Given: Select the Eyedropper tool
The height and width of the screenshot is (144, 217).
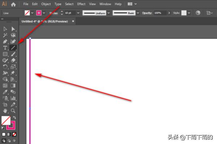Looking at the screenshot, I should pos(5,92).
